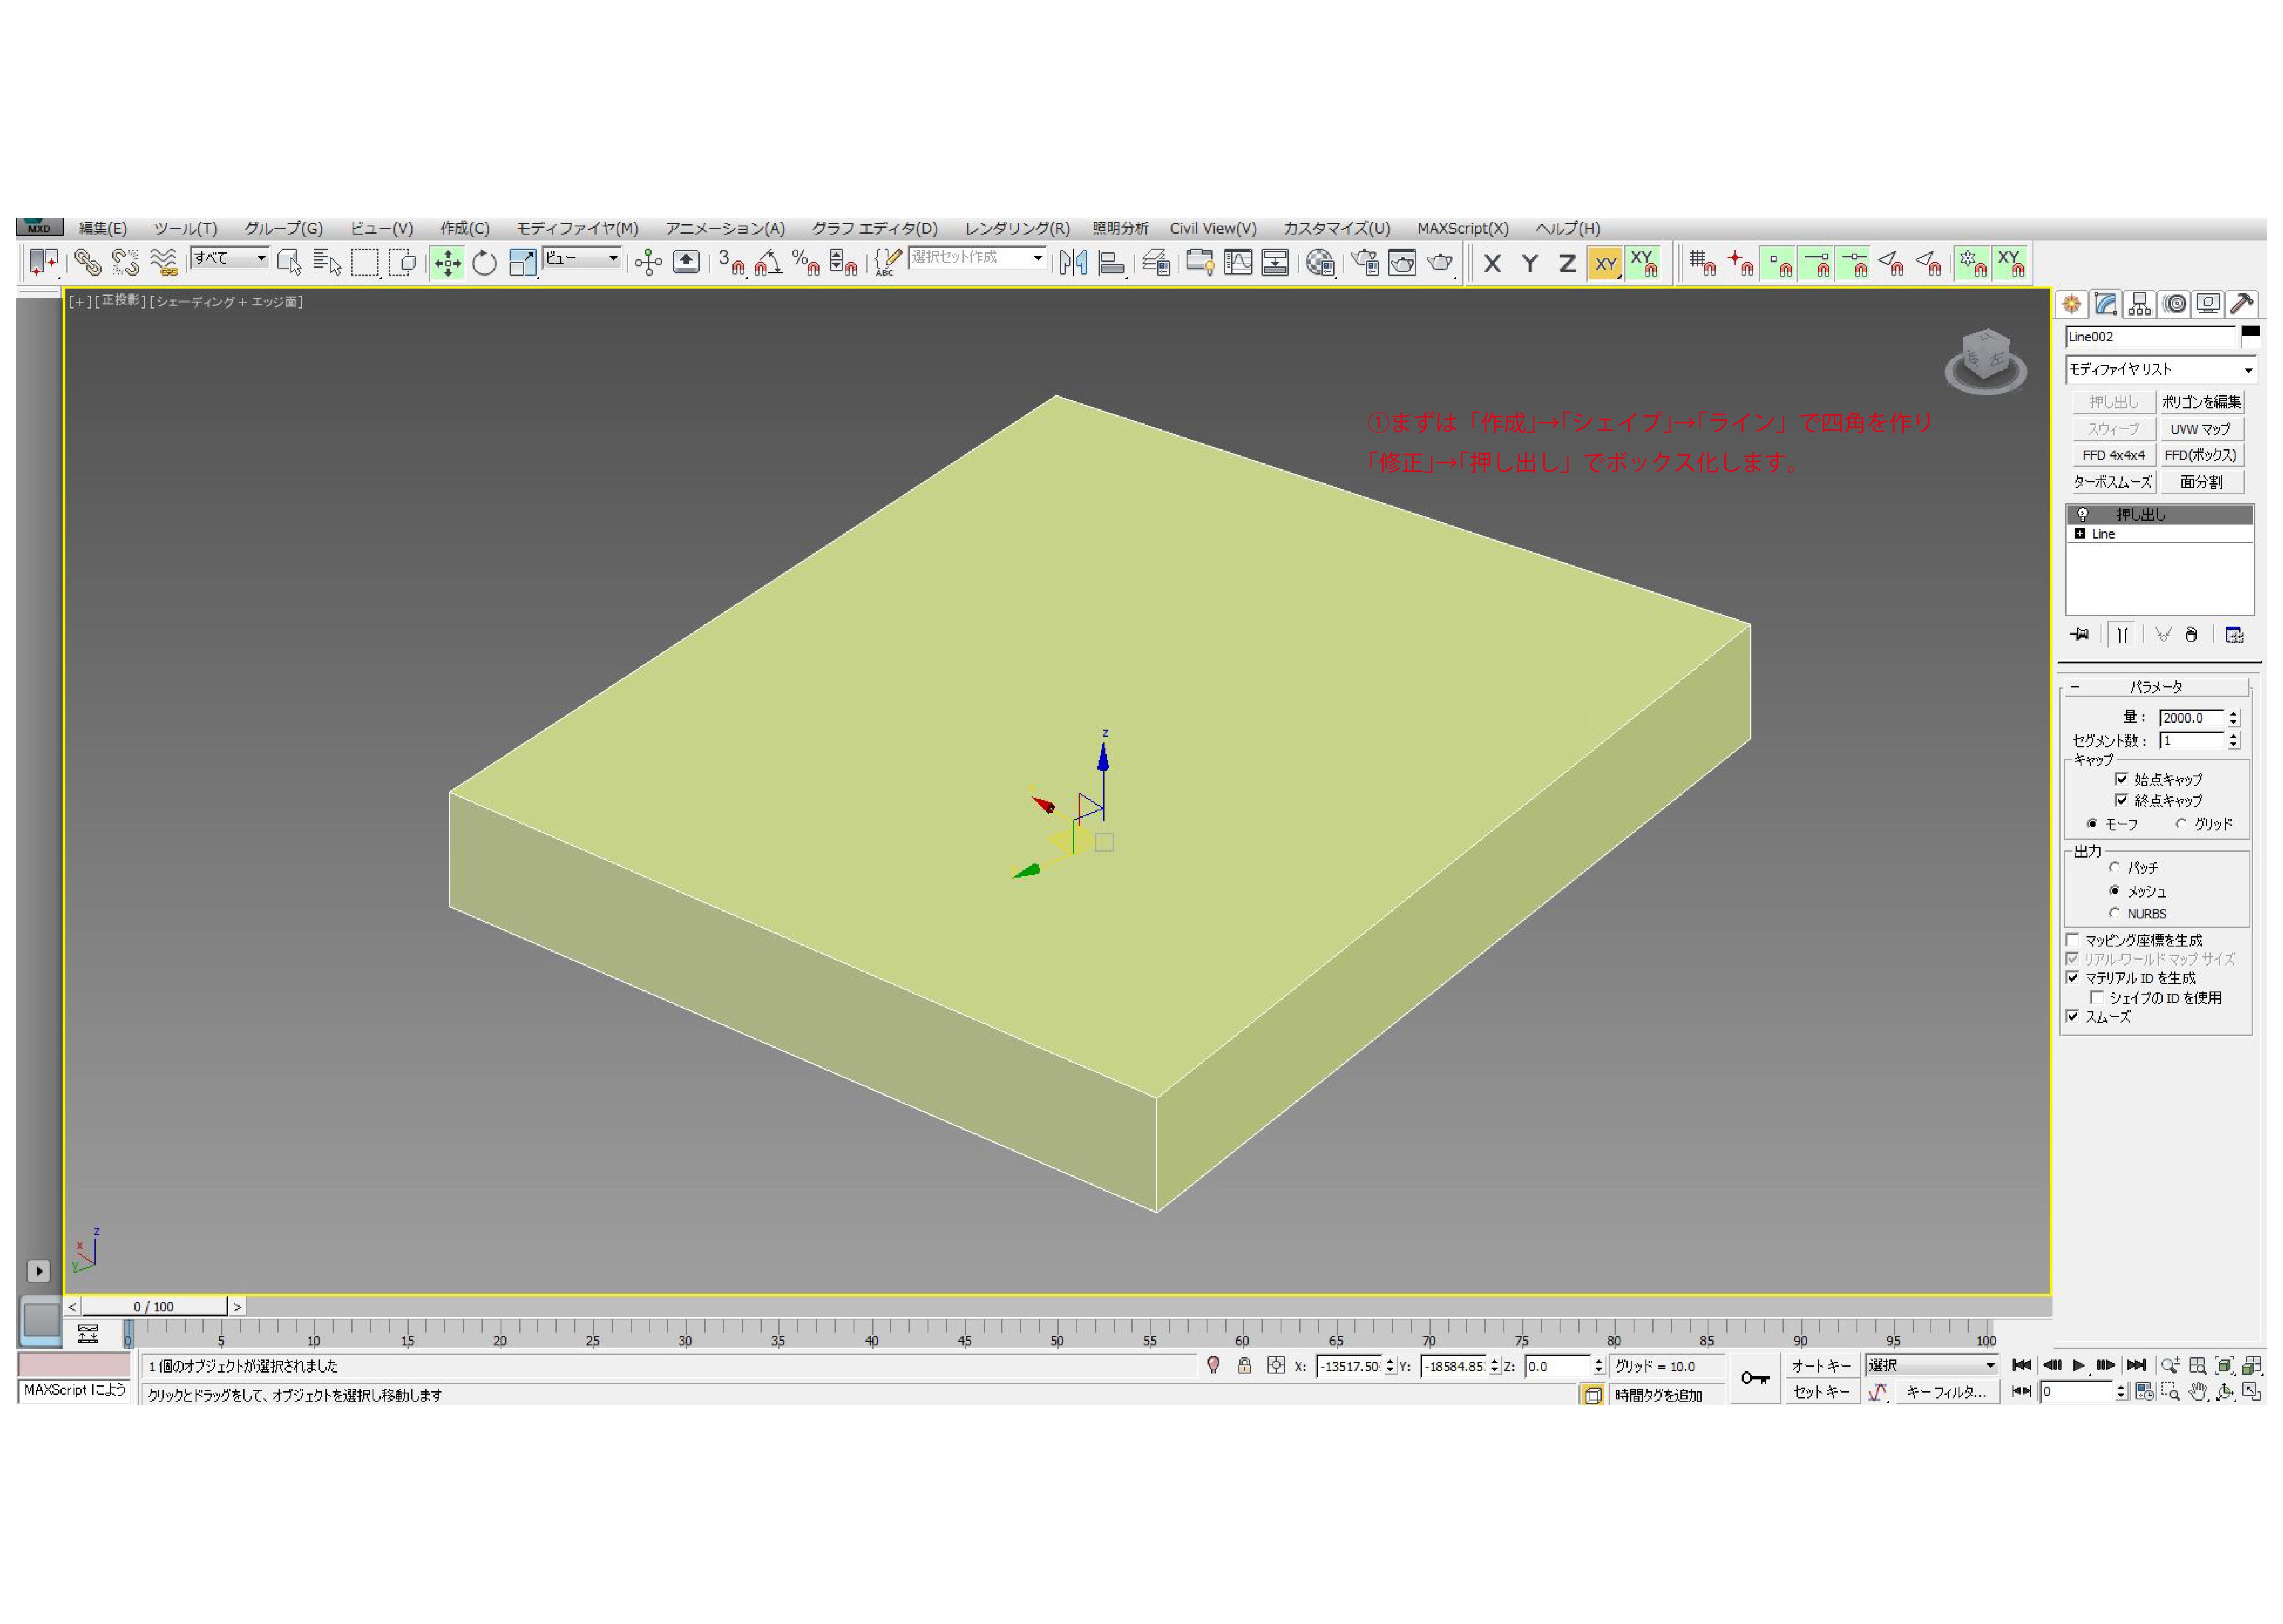The image size is (2283, 1624).
Task: Choose the パッチ output radio button
Action: tap(2114, 867)
